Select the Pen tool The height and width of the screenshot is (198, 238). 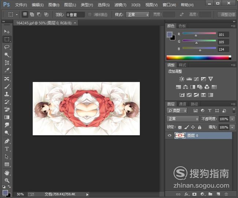tap(7, 141)
